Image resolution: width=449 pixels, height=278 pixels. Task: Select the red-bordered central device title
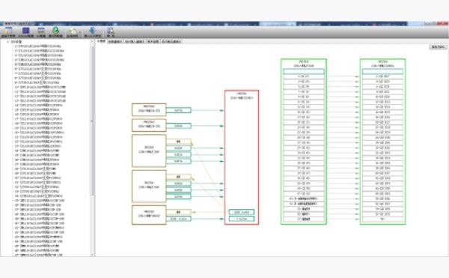pos(242,96)
